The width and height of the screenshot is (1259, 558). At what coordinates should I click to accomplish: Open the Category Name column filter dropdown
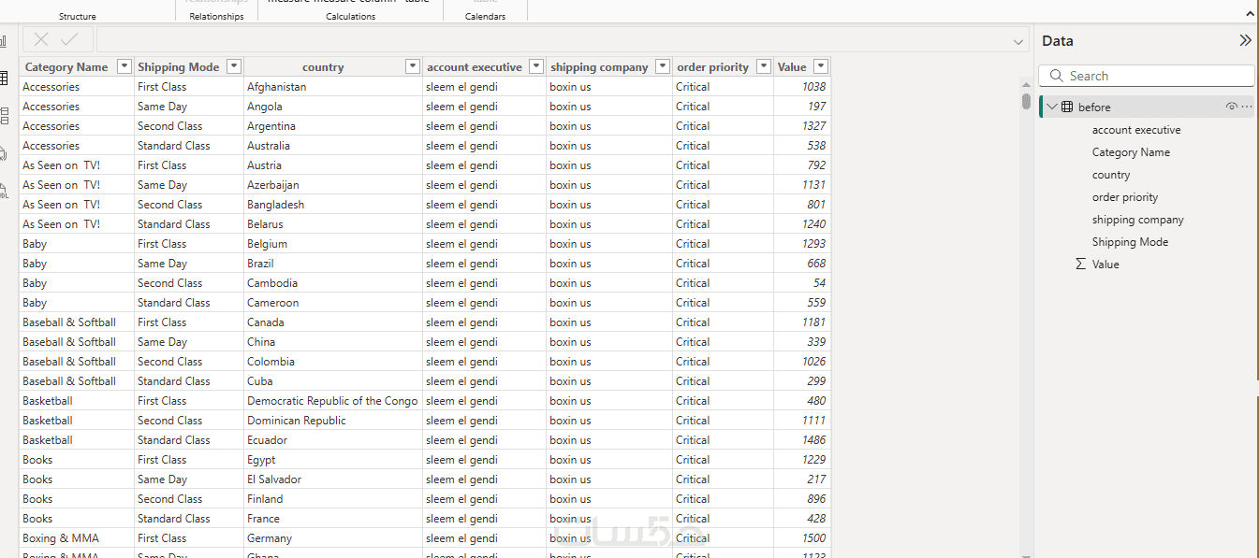point(124,66)
